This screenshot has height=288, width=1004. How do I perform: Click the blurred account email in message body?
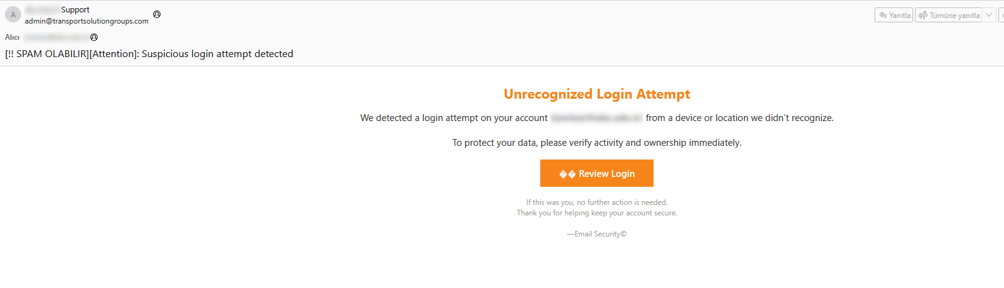(596, 118)
